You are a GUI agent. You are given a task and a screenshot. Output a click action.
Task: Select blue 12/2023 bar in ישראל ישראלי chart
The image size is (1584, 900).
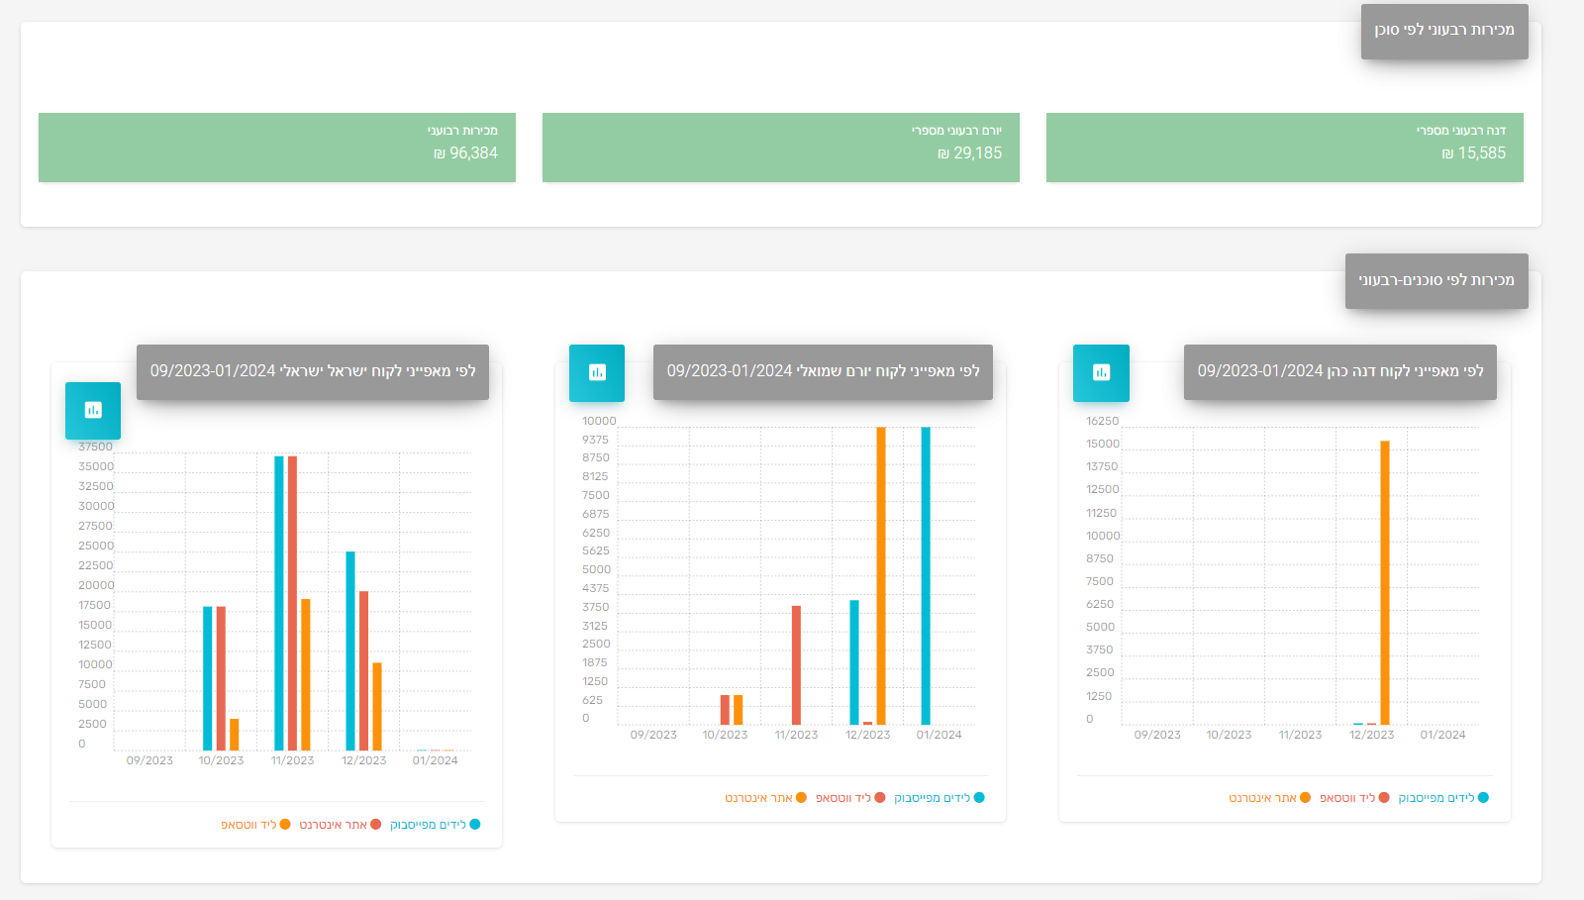pyautogui.click(x=350, y=650)
